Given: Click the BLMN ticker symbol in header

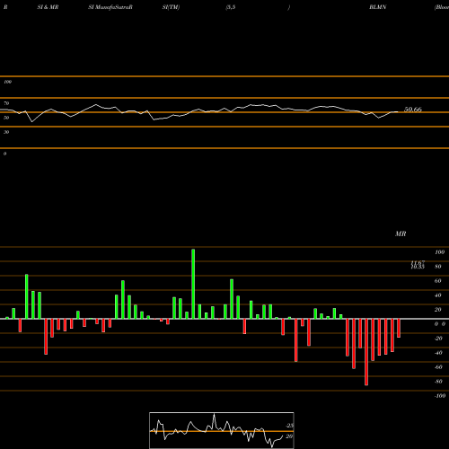Looking at the screenshot, I should click(377, 7).
